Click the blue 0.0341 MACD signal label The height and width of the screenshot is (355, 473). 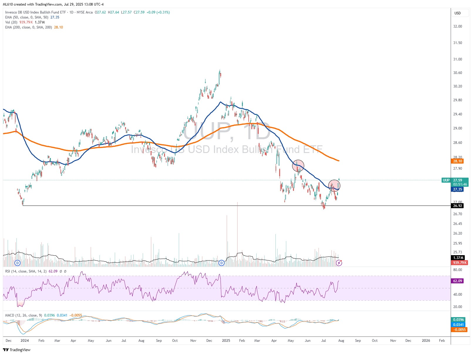coord(458,325)
